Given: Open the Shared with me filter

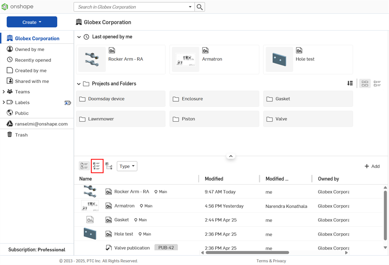Looking at the screenshot, I should tap(32, 81).
